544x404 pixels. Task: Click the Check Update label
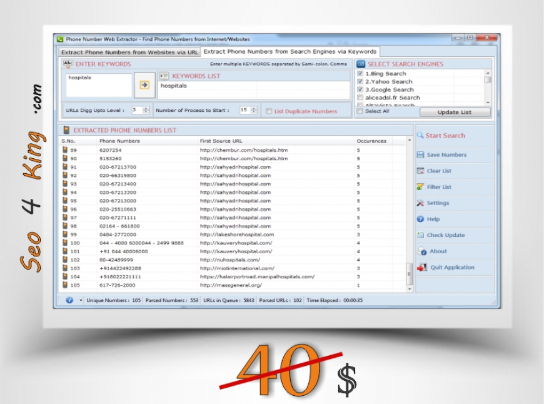[445, 235]
